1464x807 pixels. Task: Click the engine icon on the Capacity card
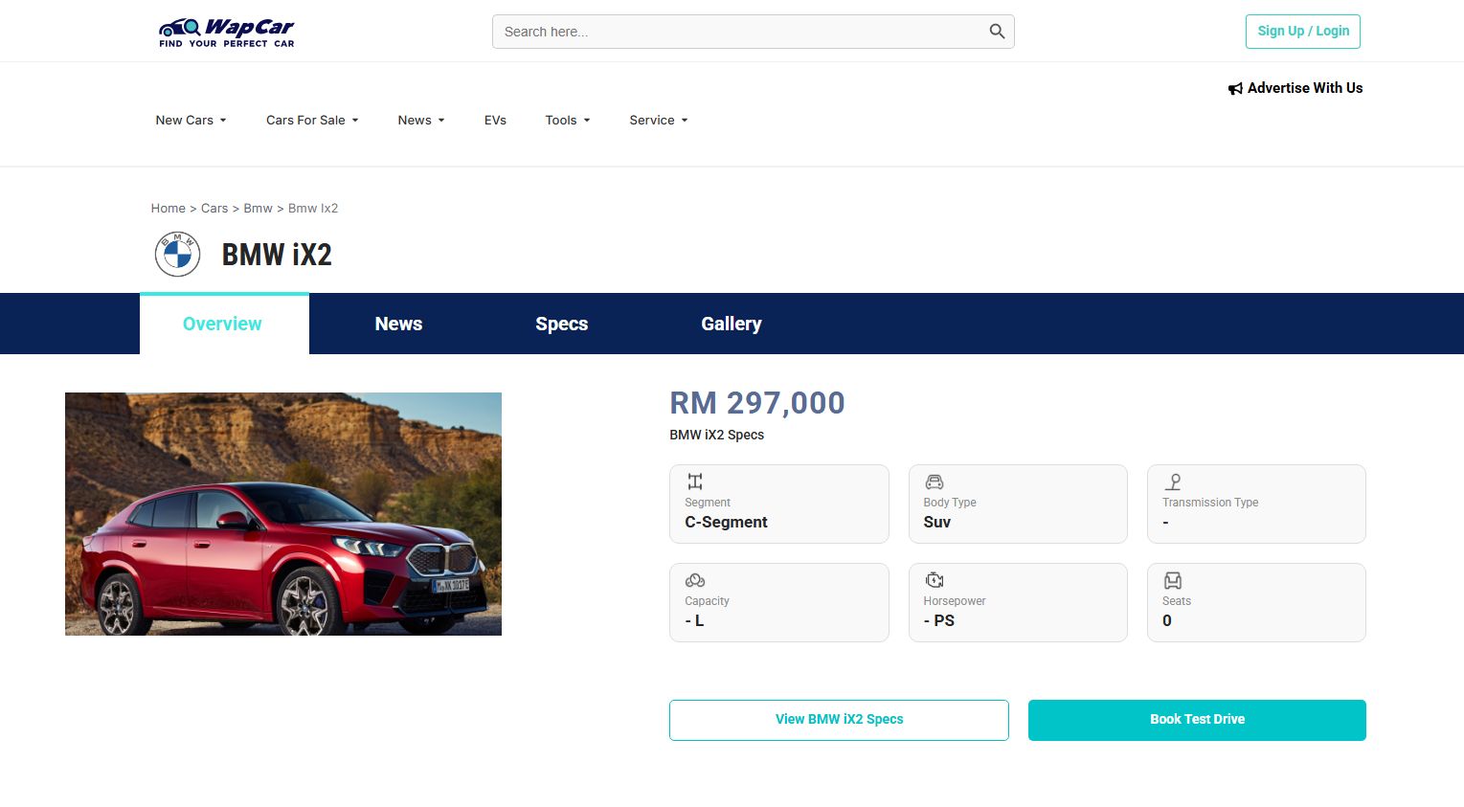(x=695, y=580)
